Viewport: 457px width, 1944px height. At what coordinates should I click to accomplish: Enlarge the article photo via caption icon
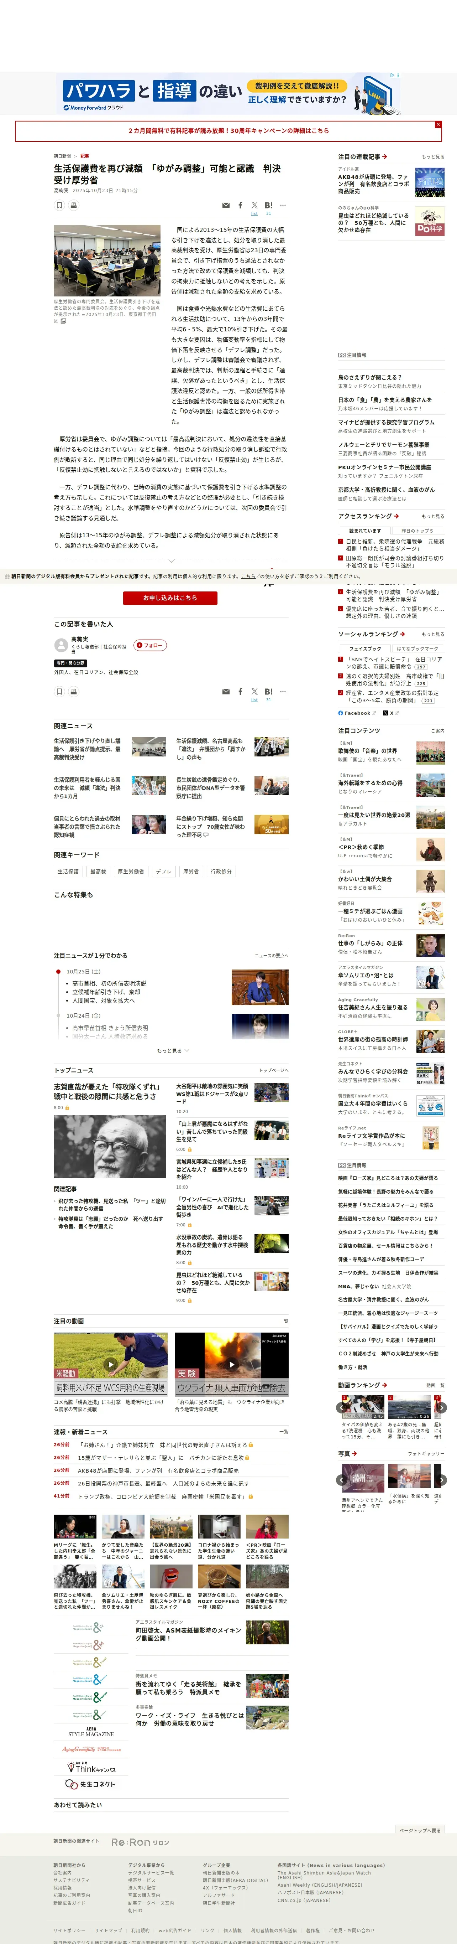[63, 321]
